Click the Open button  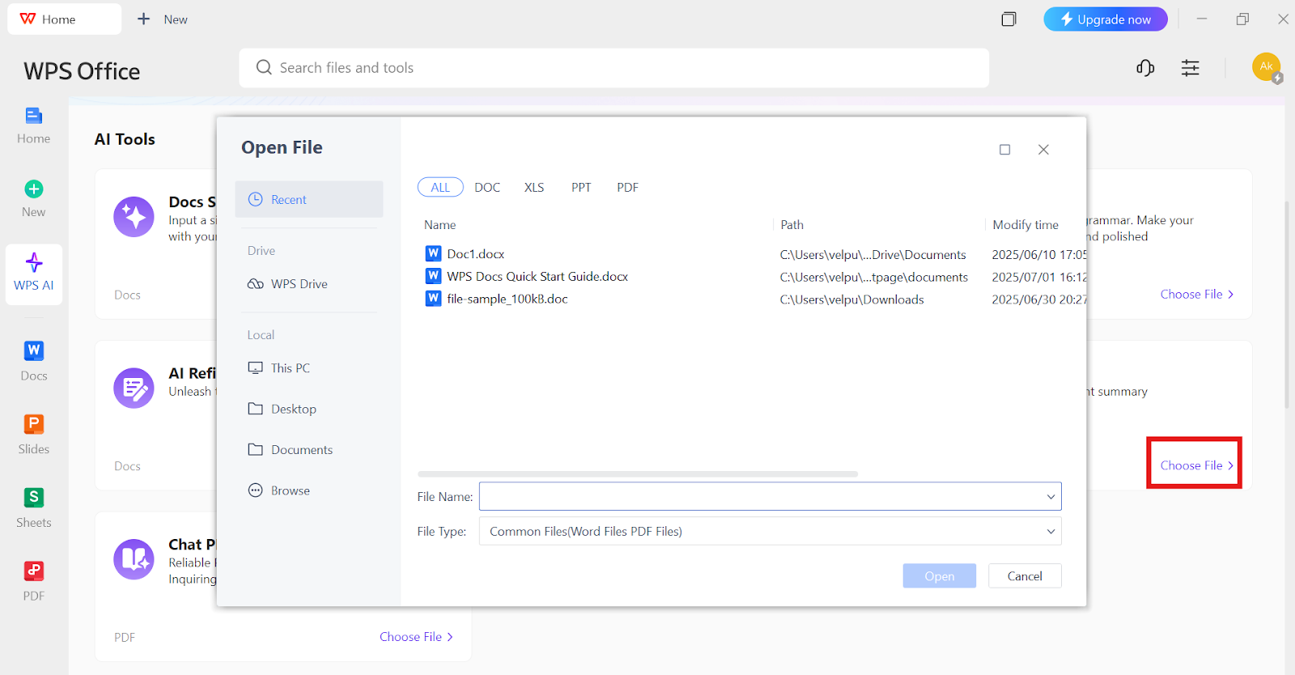940,576
